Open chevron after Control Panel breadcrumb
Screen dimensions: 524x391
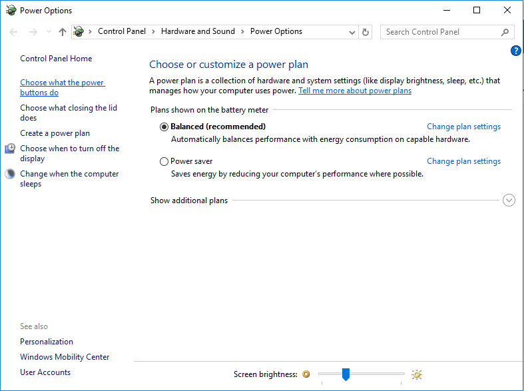pyautogui.click(x=153, y=32)
